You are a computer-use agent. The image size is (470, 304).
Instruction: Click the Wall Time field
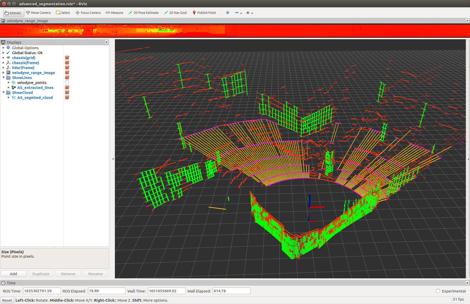pyautogui.click(x=167, y=291)
